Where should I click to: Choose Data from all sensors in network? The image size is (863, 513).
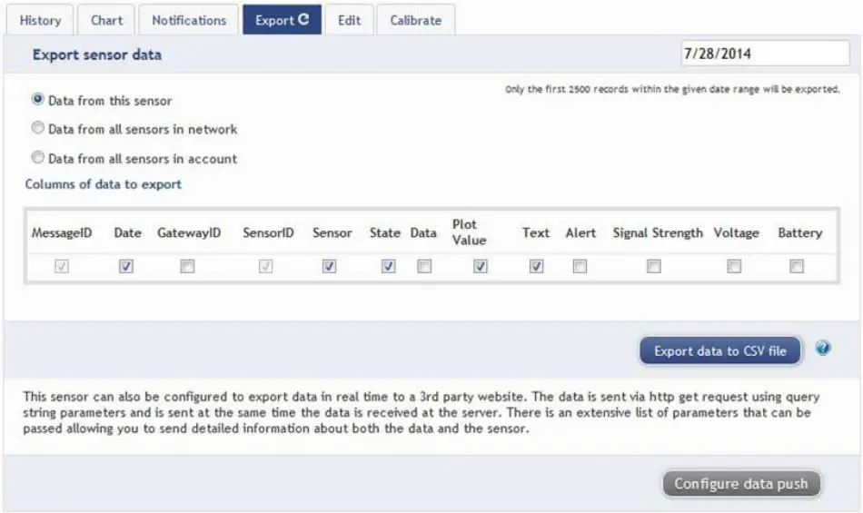pyautogui.click(x=37, y=128)
